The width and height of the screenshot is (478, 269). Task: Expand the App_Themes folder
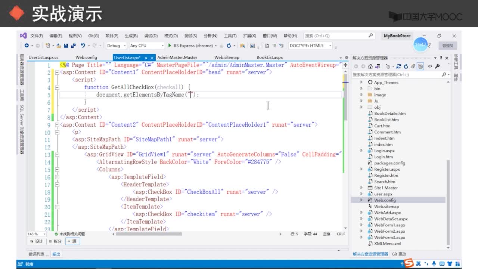tap(361, 82)
